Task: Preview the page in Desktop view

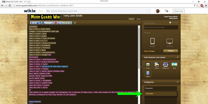Action: click(x=170, y=42)
